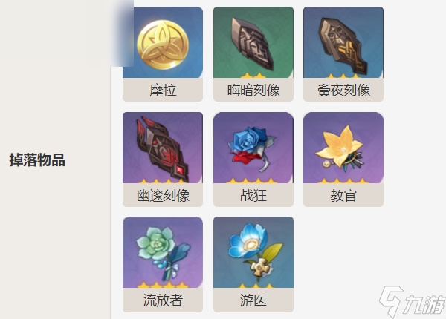
Task: Select the blue flower 游医 icon
Action: tap(254, 250)
